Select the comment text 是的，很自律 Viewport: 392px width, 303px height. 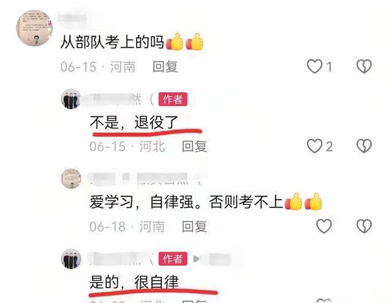tap(134, 282)
